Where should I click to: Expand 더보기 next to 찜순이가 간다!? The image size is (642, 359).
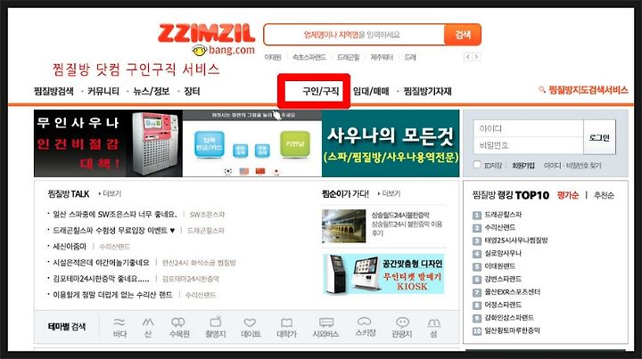point(389,193)
